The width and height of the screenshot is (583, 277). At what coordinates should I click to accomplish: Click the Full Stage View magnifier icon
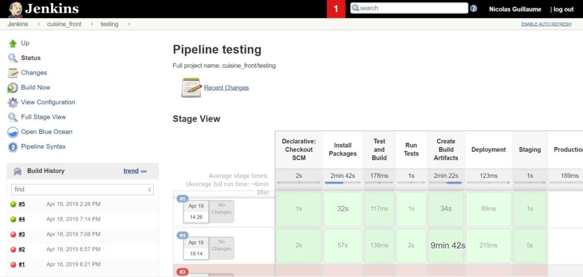[x=13, y=117]
